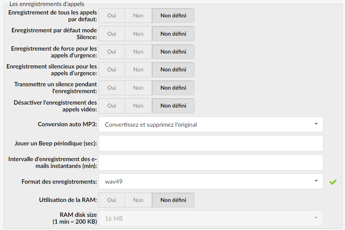345x230 pixels.
Task: Select Non défini for forced emergency recording
Action: pos(173,52)
